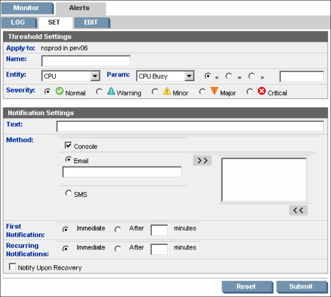Choose the greater-than comparison operator
Viewport: 331px width, 297px height.
click(x=252, y=76)
